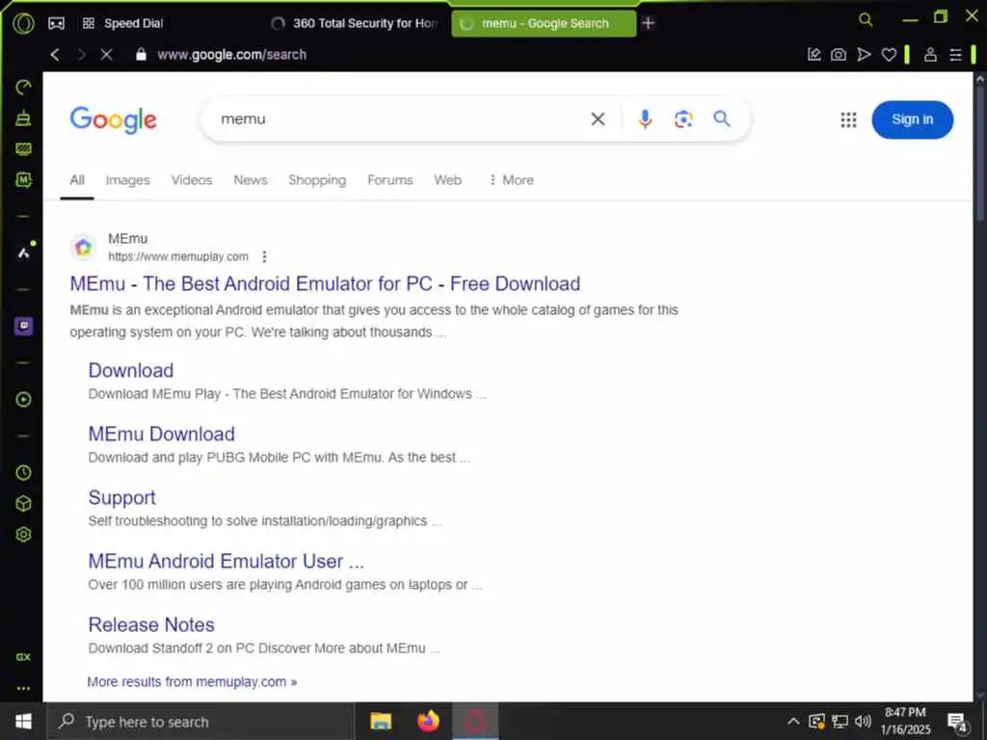Start voice search with microphone
This screenshot has width=987, height=740.
point(645,119)
